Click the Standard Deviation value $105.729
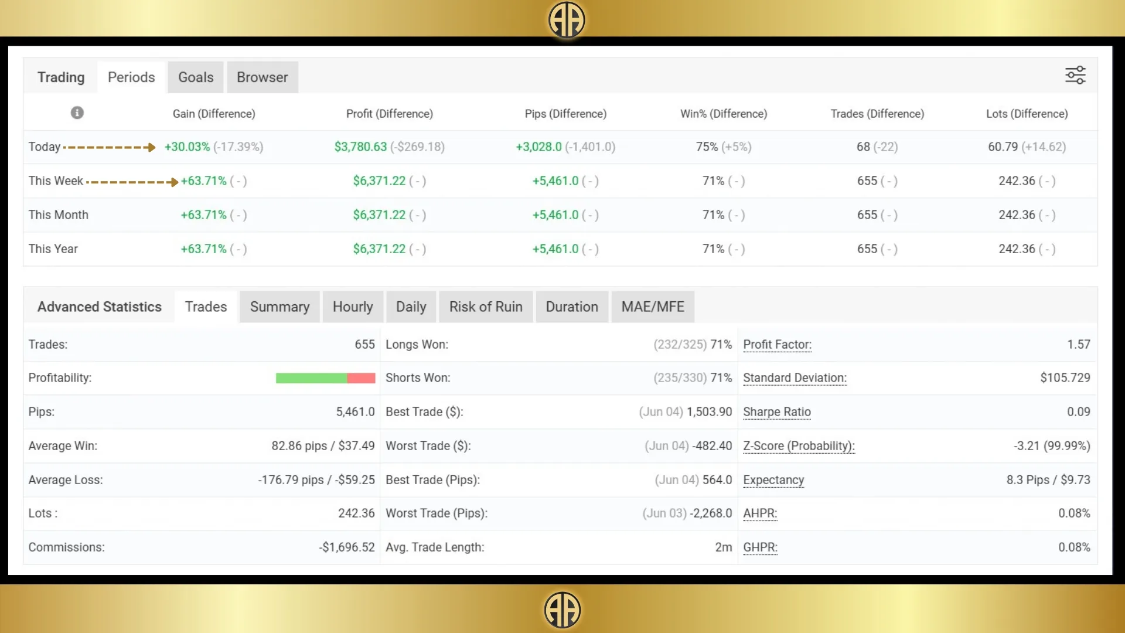1125x633 pixels. [1065, 378]
